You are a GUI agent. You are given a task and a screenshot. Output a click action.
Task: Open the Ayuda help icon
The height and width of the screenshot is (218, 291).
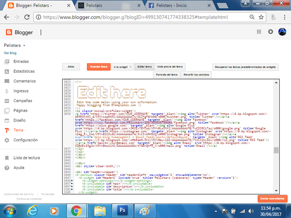click(x=6, y=167)
